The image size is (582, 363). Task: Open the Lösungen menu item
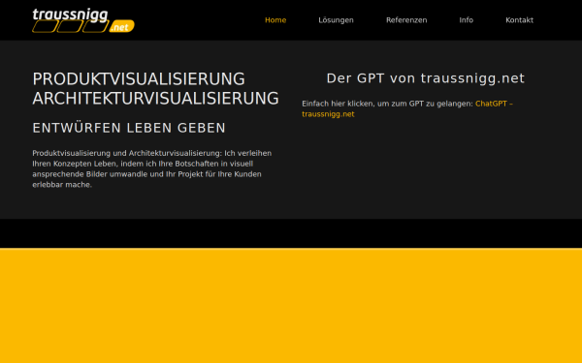(x=336, y=20)
